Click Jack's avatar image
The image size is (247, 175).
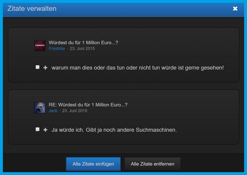tap(39, 108)
